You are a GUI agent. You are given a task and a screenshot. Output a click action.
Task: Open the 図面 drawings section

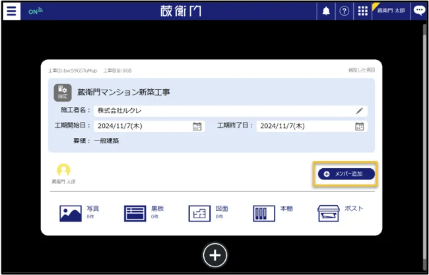coord(208,212)
